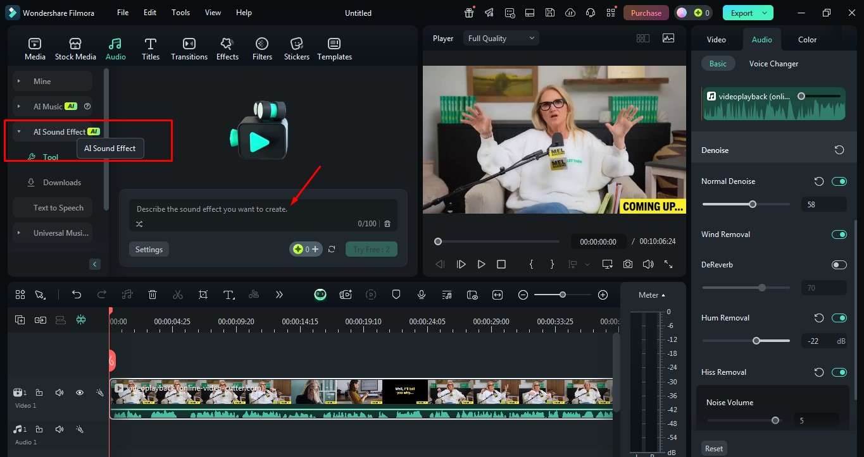Viewport: 864px width, 457px height.
Task: Open the Templates tab
Action: click(334, 49)
